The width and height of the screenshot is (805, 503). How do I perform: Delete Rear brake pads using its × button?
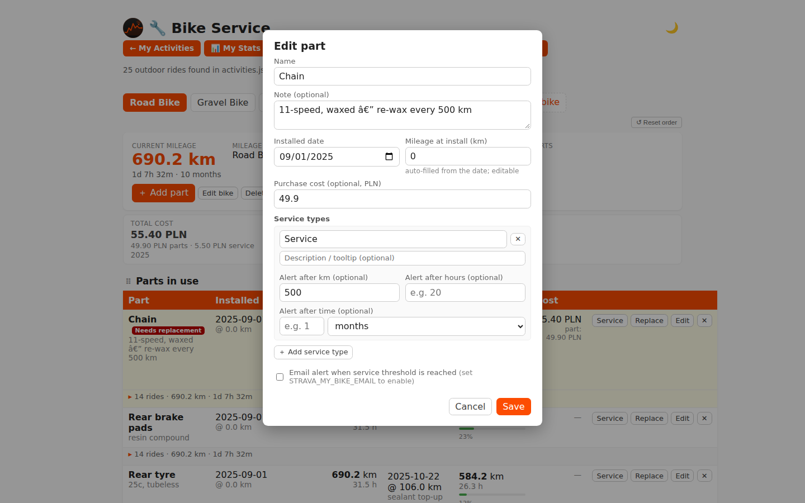[x=704, y=419]
